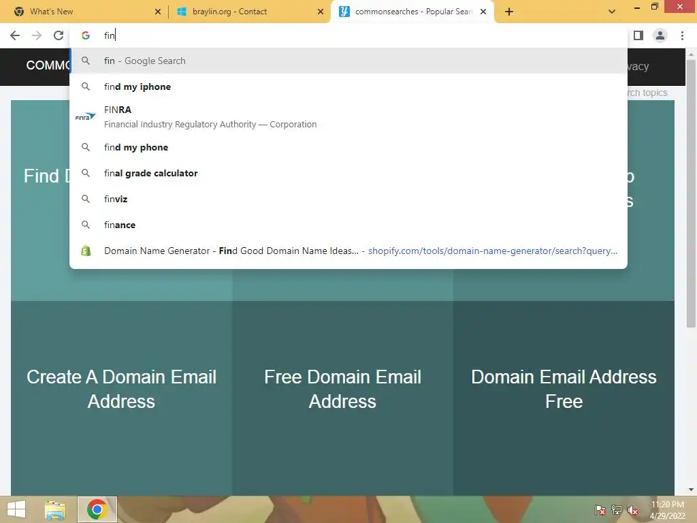Choose 'find my iphone' suggestion

point(348,86)
